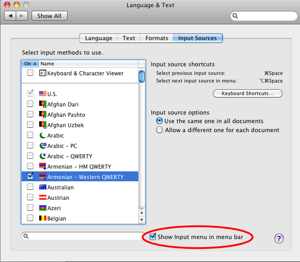Uncheck Show Input menu in menu bar
Screen dimensions: 300x262
(153, 236)
